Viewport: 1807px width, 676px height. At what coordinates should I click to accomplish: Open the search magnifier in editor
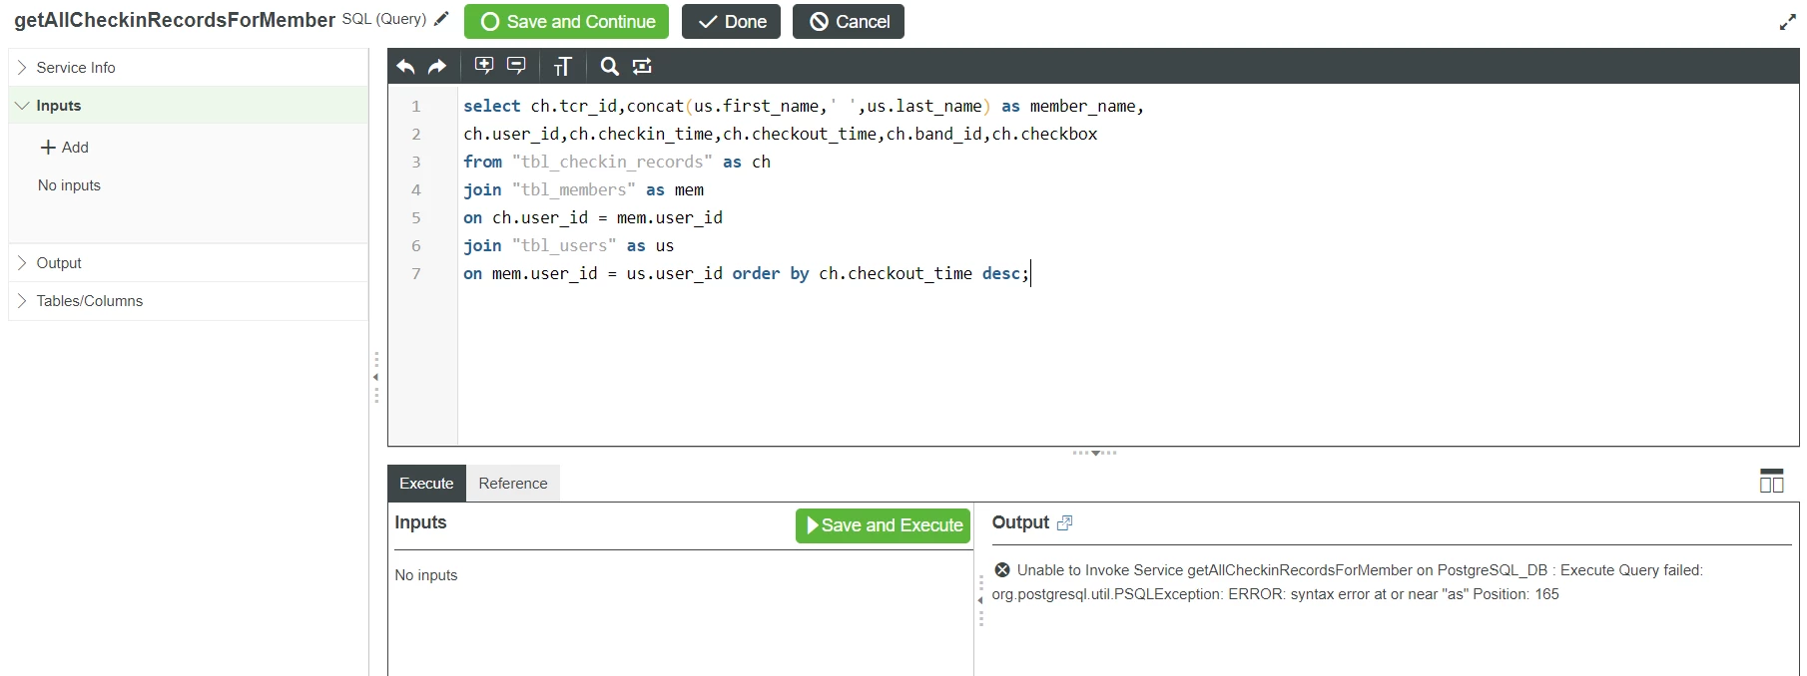tap(609, 67)
